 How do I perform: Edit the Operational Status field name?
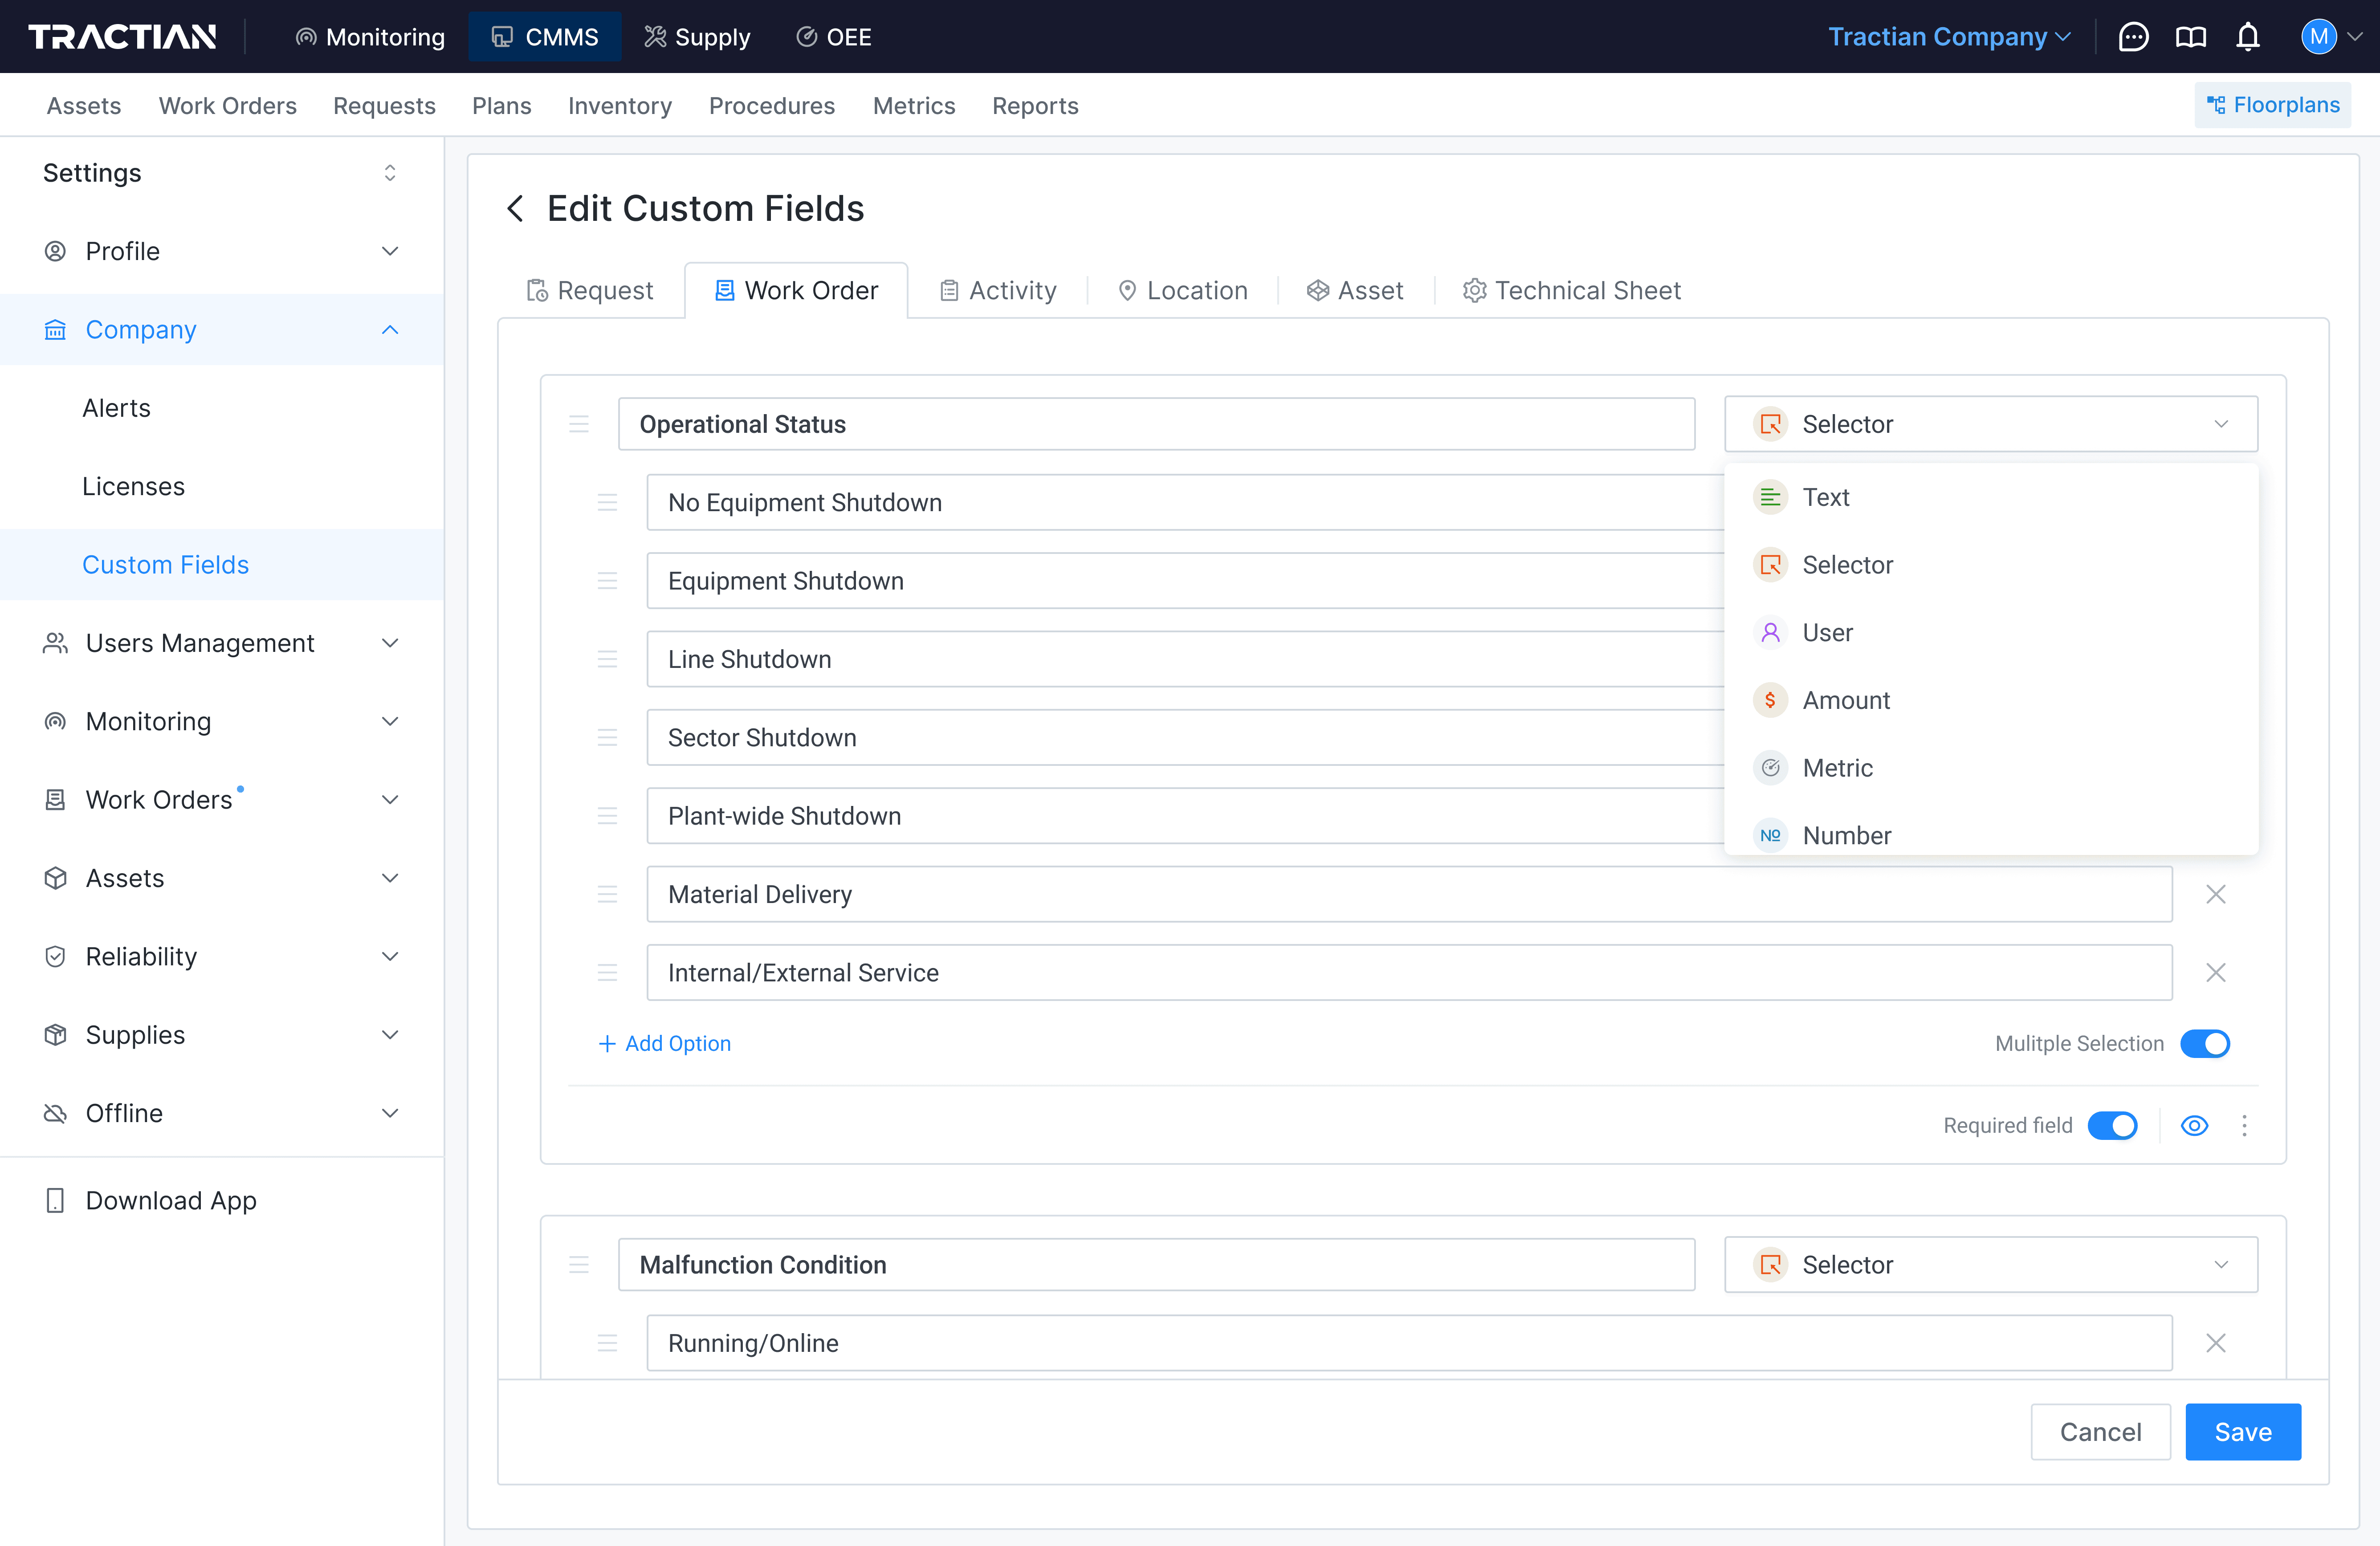coord(1156,424)
